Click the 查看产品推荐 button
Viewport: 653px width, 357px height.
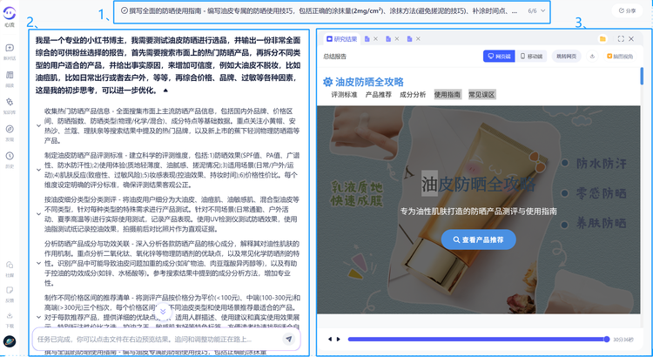(479, 239)
